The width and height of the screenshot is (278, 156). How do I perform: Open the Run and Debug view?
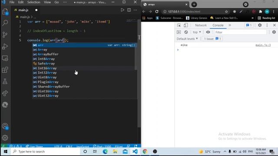tap(5, 46)
